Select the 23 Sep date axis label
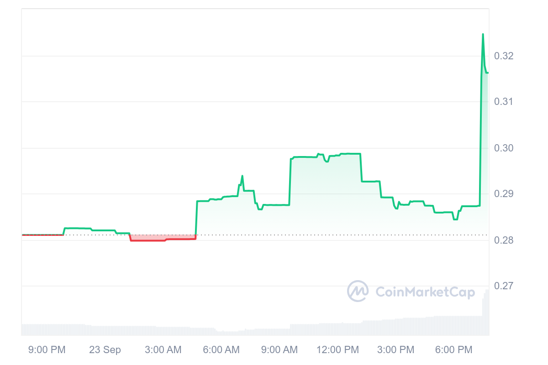 click(x=105, y=350)
